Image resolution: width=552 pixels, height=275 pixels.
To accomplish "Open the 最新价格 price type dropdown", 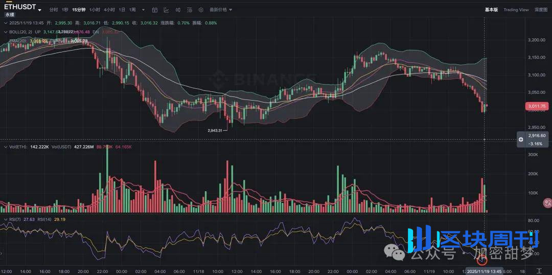I will click(221, 10).
